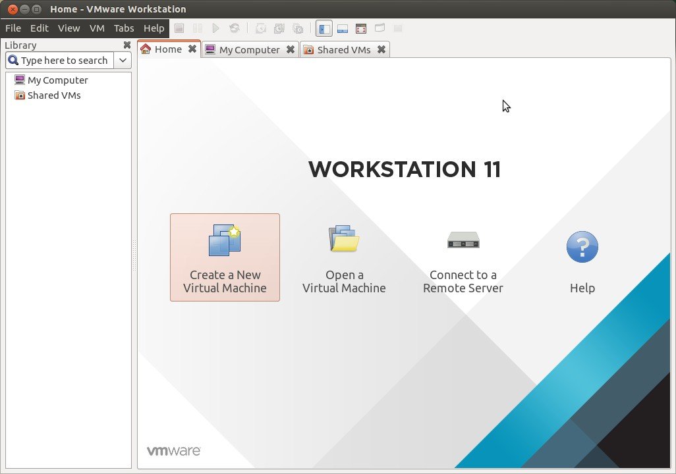
Task: Open the Help menu
Action: pyautogui.click(x=154, y=28)
